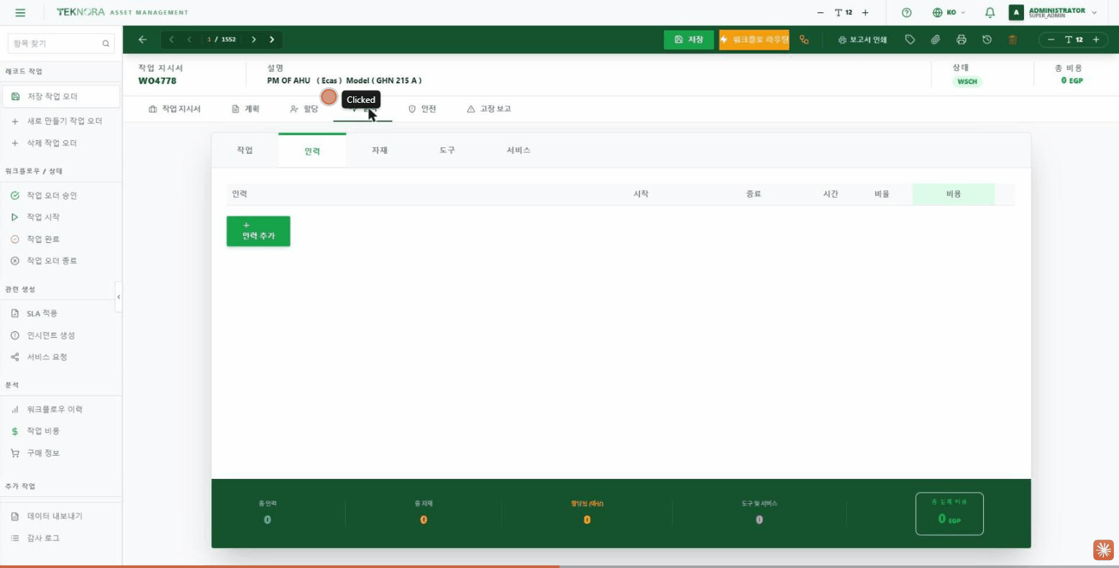Expand the Administrator user menu
The height and width of the screenshot is (568, 1119).
(x=1054, y=12)
